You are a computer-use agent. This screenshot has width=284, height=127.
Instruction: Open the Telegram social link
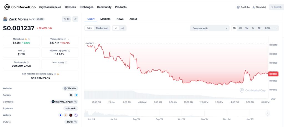tap(76, 95)
